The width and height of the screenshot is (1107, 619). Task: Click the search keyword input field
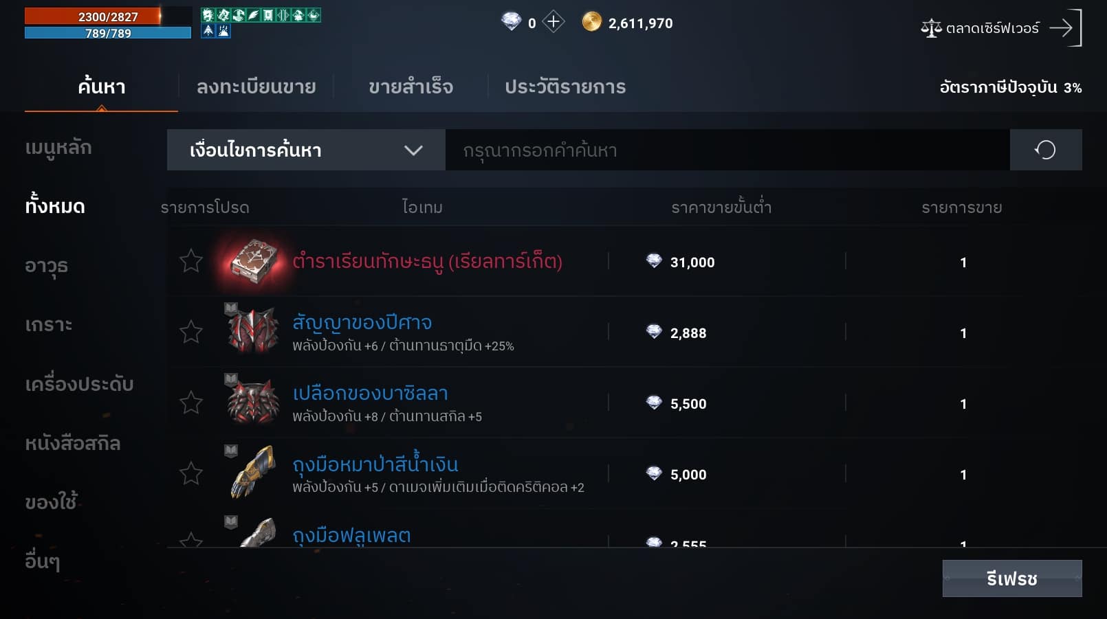click(x=727, y=150)
